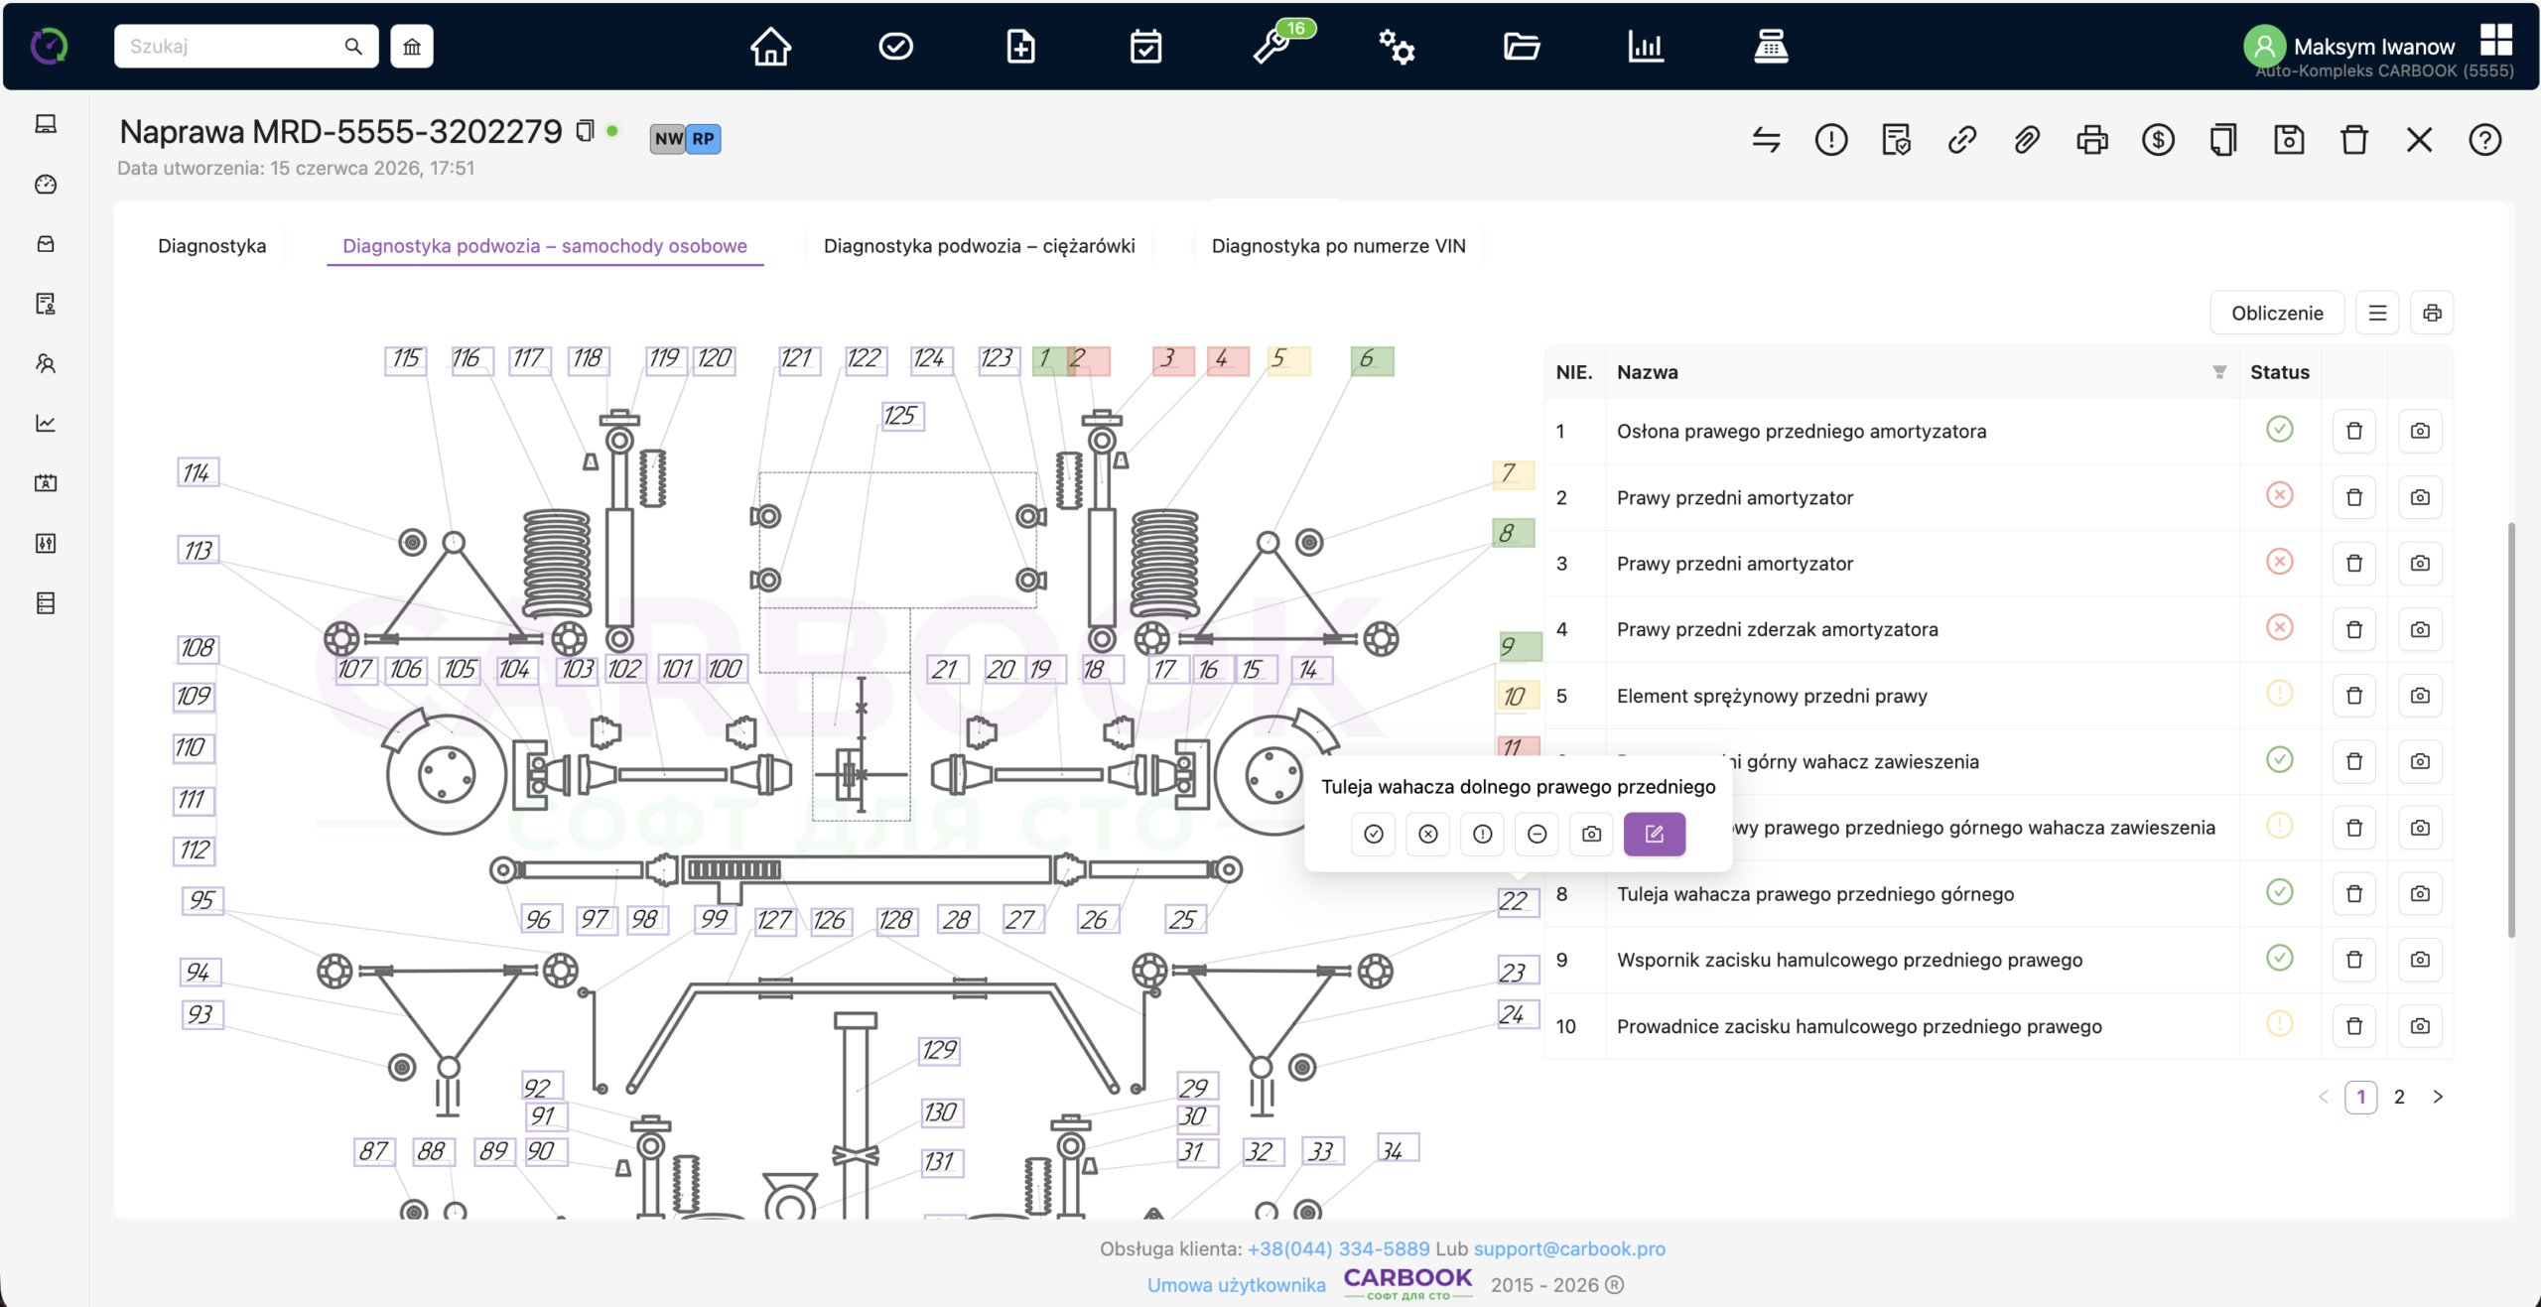Click the dollar payment icon
The width and height of the screenshot is (2541, 1307).
click(2158, 140)
